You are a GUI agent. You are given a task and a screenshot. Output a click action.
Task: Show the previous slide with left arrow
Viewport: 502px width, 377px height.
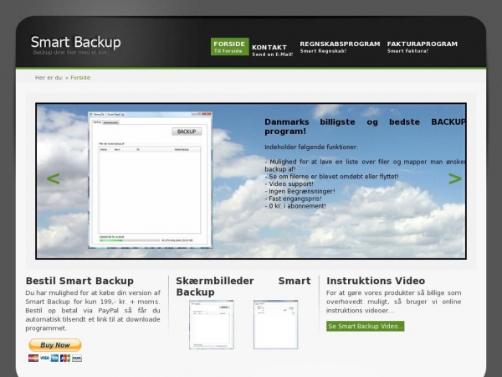[x=54, y=178]
